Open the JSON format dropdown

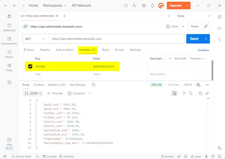click(33, 93)
